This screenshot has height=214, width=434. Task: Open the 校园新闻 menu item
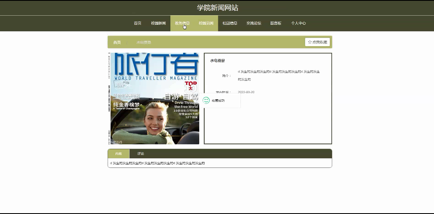[158, 23]
